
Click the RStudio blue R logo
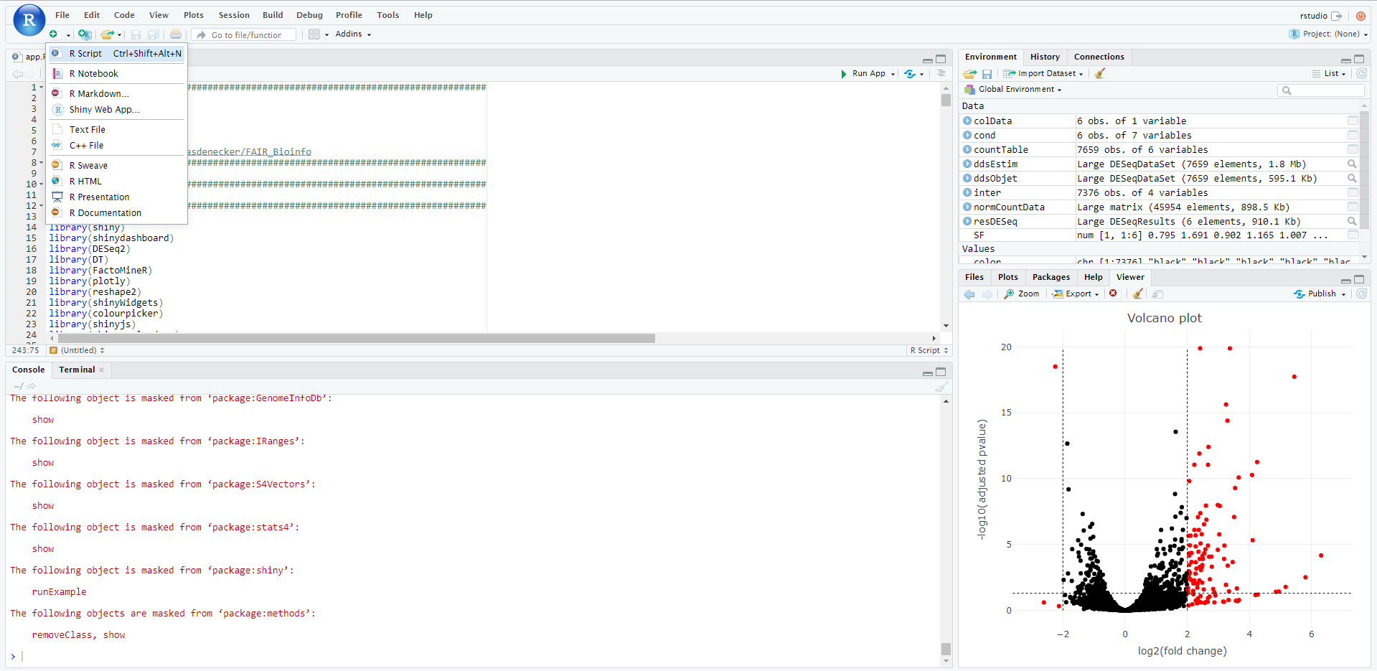pyautogui.click(x=29, y=20)
